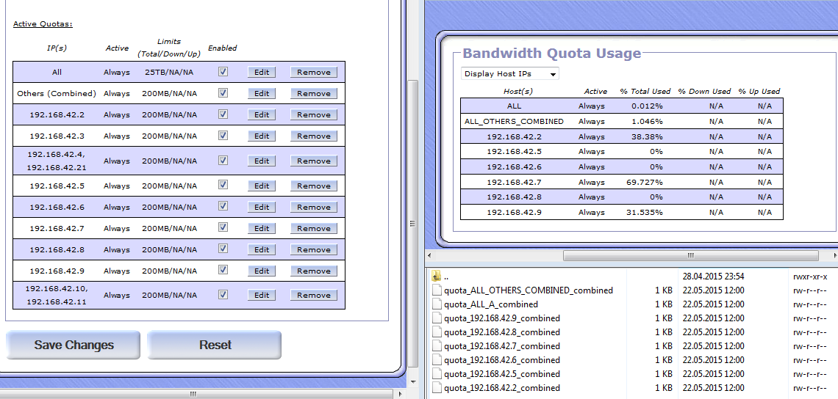Toggle Enabled checkbox for Others (Combined)

pyautogui.click(x=223, y=93)
